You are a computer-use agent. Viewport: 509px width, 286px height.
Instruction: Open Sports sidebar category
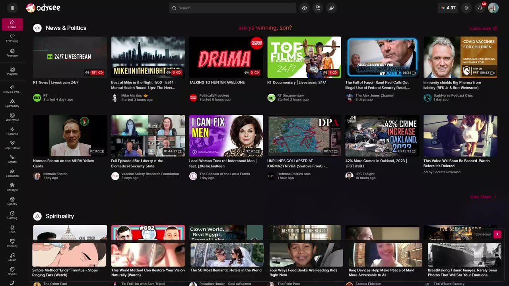point(12,271)
